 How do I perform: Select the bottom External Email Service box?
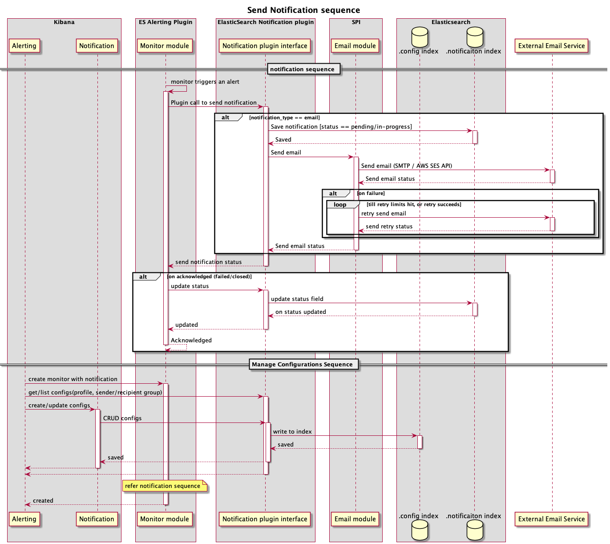(552, 519)
